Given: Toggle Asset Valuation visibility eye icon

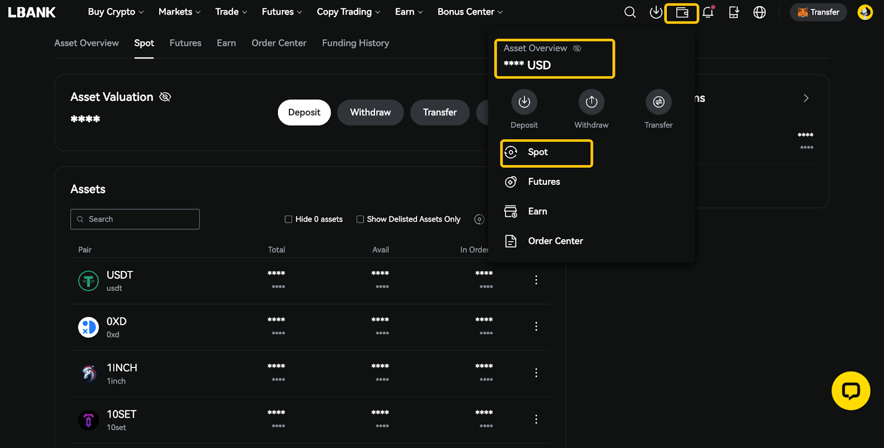Looking at the screenshot, I should point(165,97).
